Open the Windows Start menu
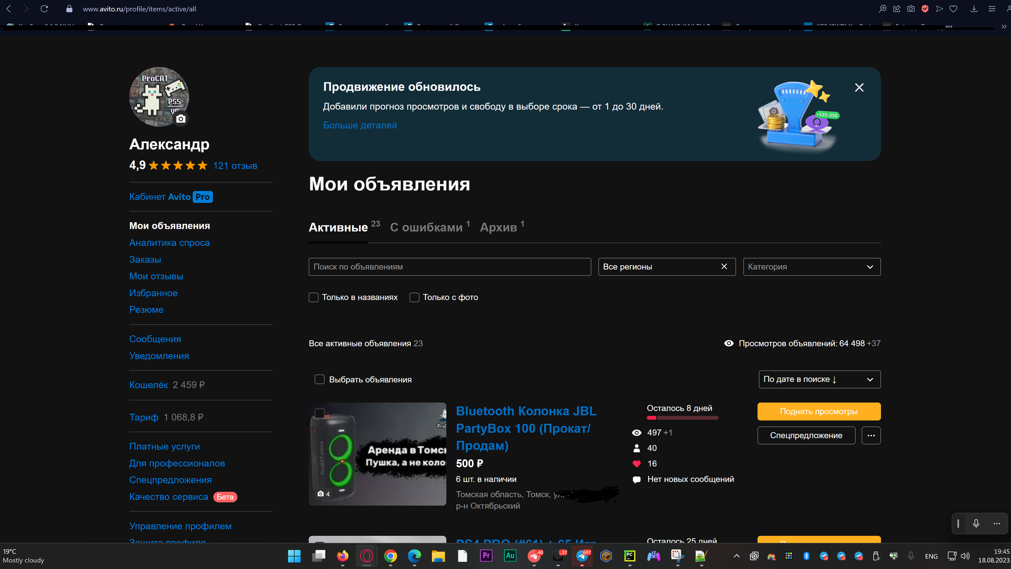The image size is (1011, 569). click(294, 556)
